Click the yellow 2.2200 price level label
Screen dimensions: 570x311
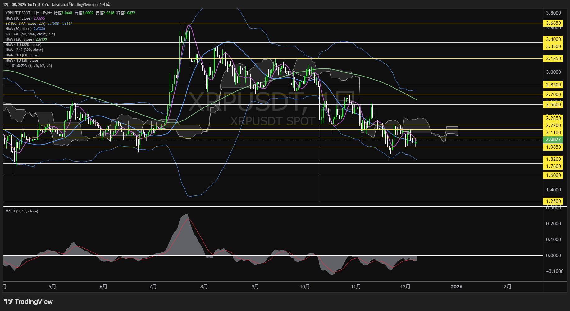click(553, 125)
